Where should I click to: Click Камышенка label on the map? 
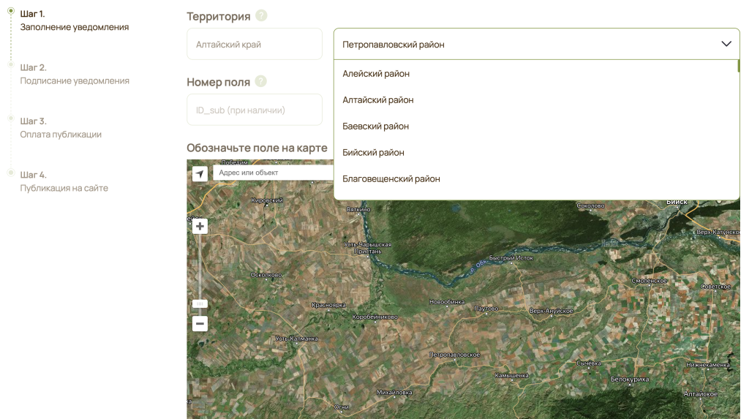tap(511, 375)
